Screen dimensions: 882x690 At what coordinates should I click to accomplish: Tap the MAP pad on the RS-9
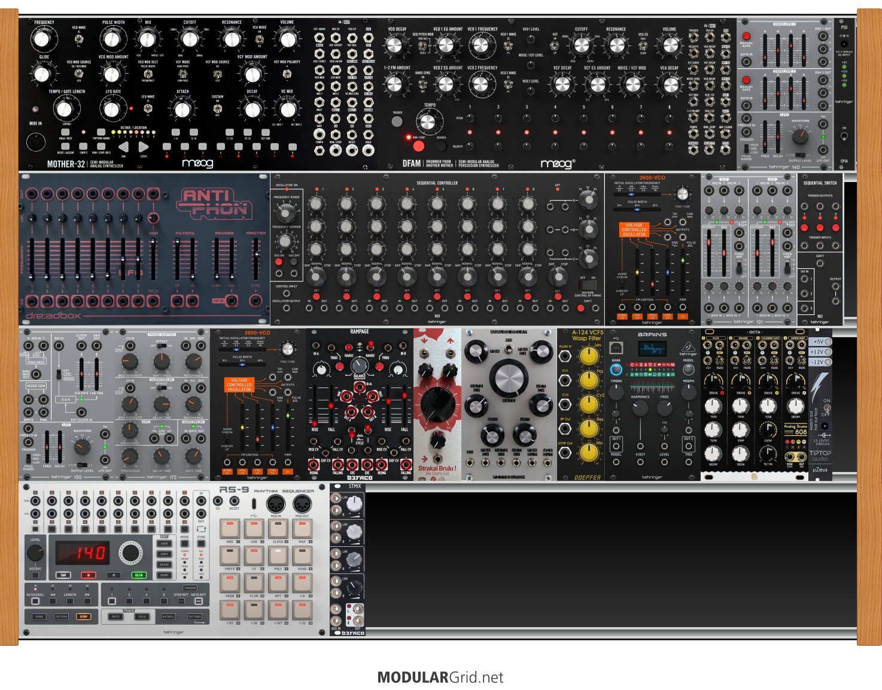[x=302, y=529]
